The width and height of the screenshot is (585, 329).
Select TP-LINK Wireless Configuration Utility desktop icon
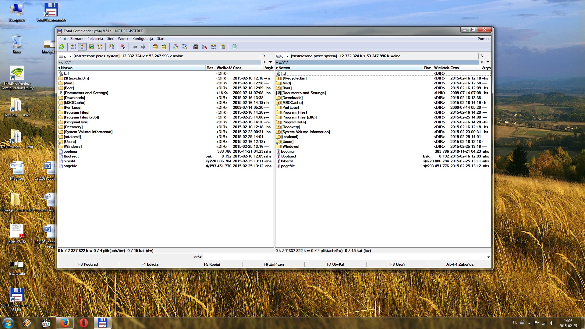[x=17, y=78]
